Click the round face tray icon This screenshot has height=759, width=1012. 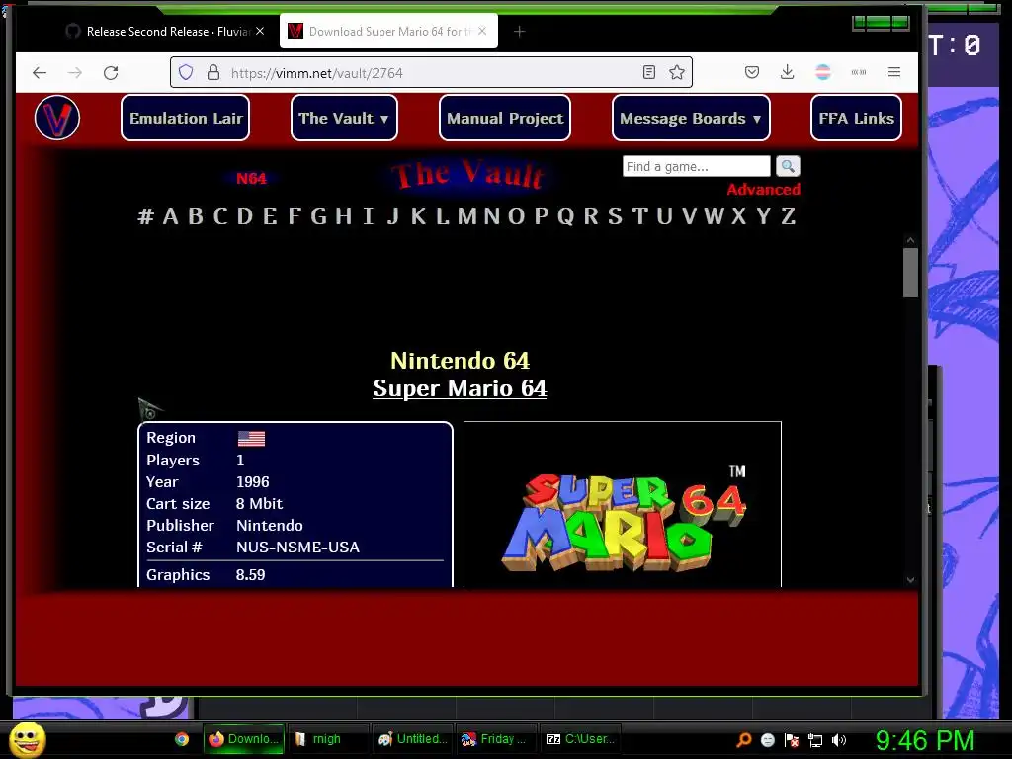767,739
